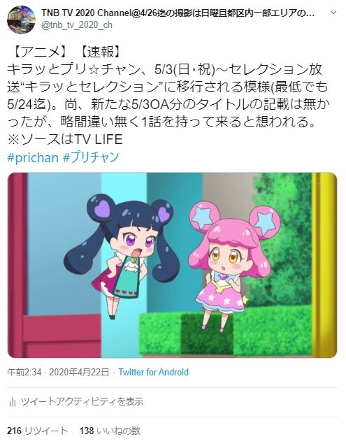Show ツイートアクティビティを表示 details
Screen dimensions: 346x446
(x=82, y=402)
